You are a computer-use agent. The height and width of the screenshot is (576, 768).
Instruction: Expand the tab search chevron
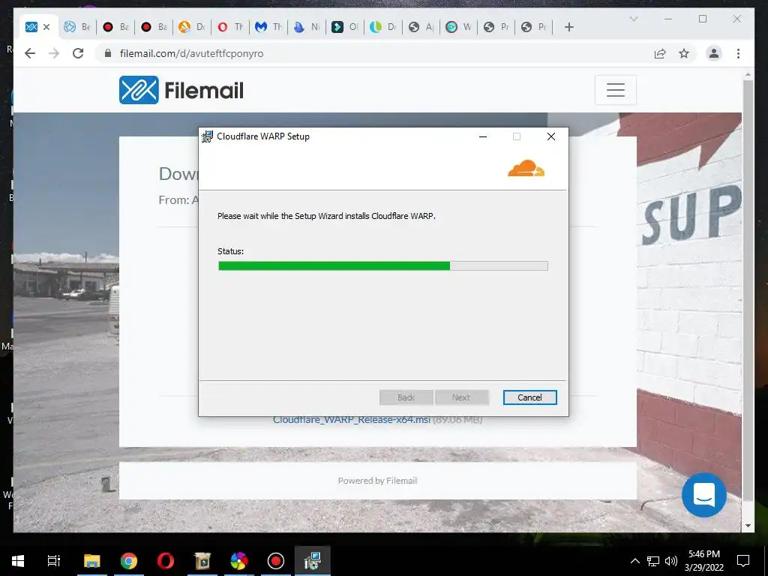(633, 19)
